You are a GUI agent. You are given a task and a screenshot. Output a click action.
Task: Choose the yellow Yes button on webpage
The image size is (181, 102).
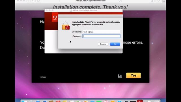click(x=133, y=75)
